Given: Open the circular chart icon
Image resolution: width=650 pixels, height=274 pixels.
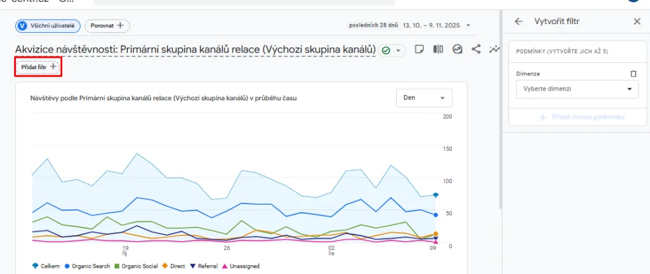Looking at the screenshot, I should tap(458, 49).
